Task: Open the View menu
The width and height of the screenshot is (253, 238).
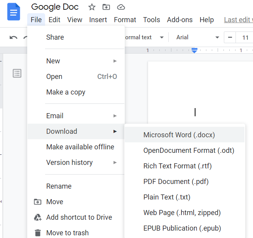Action: tap(75, 20)
